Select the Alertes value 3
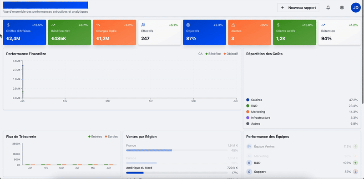 tap(233, 39)
